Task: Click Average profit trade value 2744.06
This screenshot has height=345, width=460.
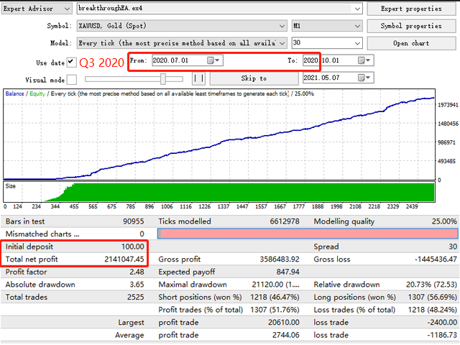Action: pyautogui.click(x=286, y=335)
